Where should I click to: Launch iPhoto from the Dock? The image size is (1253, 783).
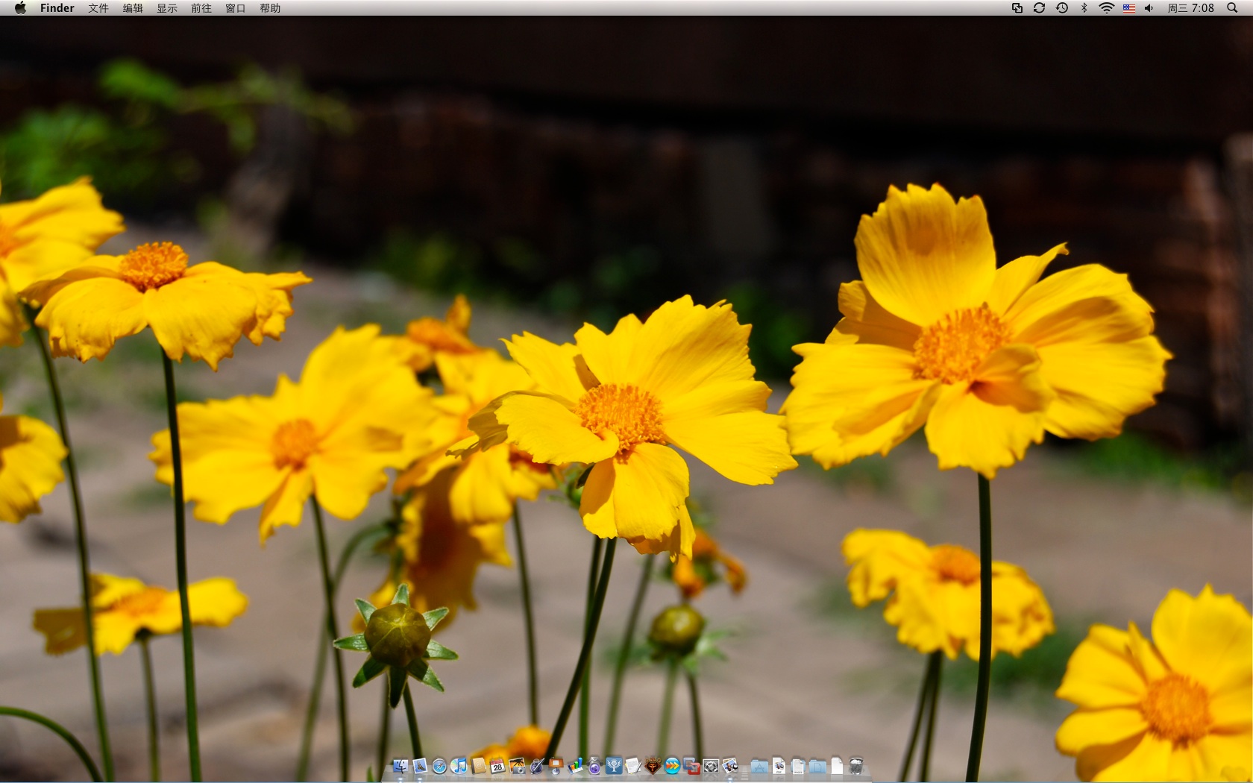pos(517,766)
